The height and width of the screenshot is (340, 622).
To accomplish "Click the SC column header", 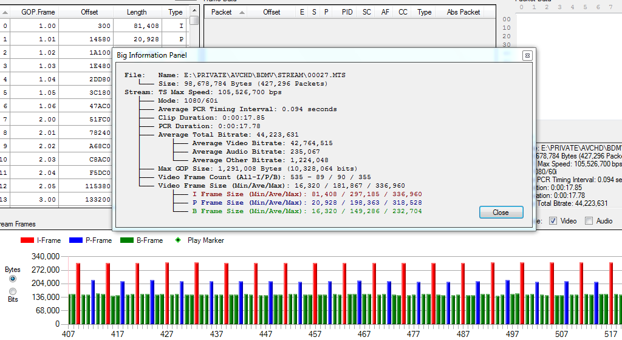I will tap(366, 12).
